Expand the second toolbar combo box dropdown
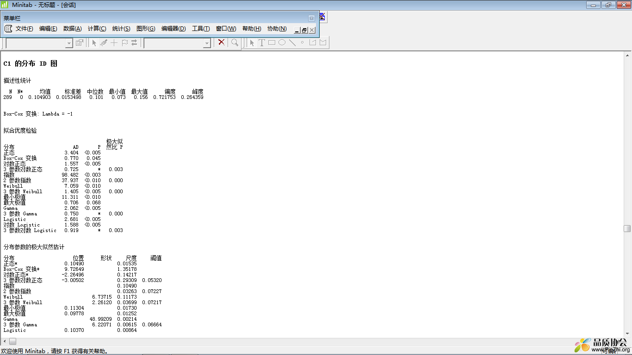 click(x=207, y=43)
